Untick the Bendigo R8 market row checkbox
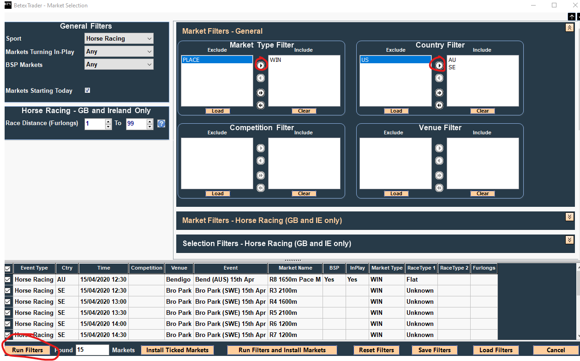 point(8,279)
